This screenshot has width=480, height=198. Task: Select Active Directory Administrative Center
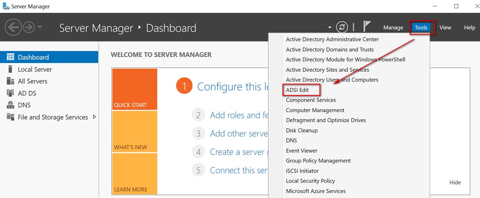tap(332, 39)
